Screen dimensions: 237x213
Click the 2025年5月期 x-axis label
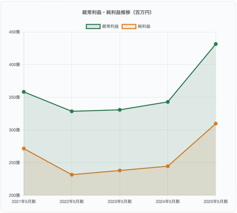216,202
